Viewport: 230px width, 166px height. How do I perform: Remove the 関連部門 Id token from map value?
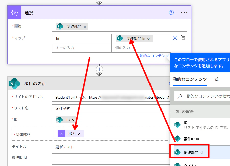[x=148, y=39]
